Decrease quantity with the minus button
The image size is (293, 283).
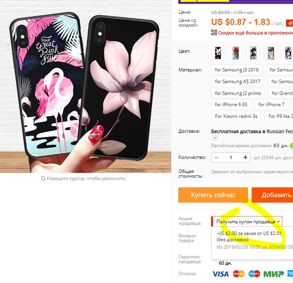[216, 157]
